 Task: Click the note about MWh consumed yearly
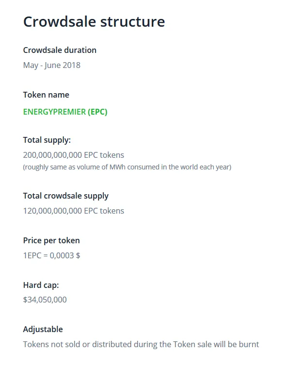[x=127, y=167]
